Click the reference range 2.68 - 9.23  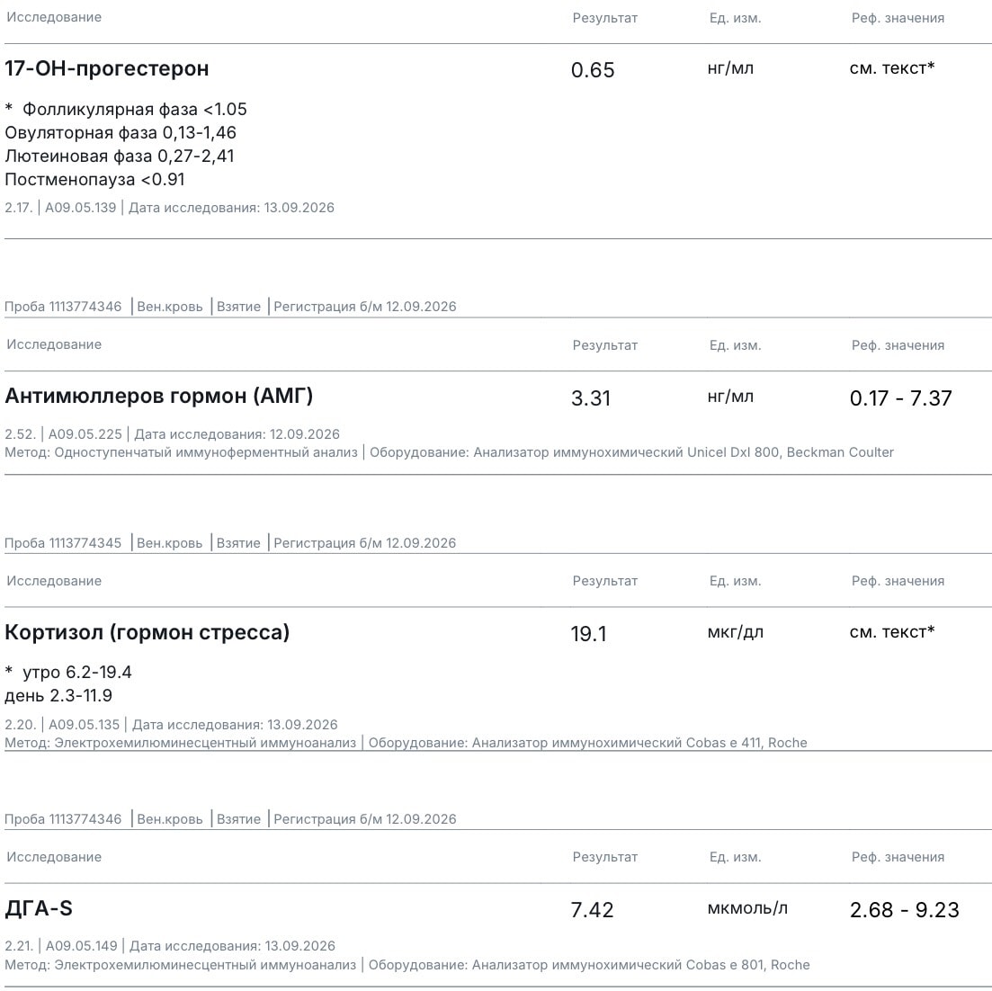pos(904,910)
